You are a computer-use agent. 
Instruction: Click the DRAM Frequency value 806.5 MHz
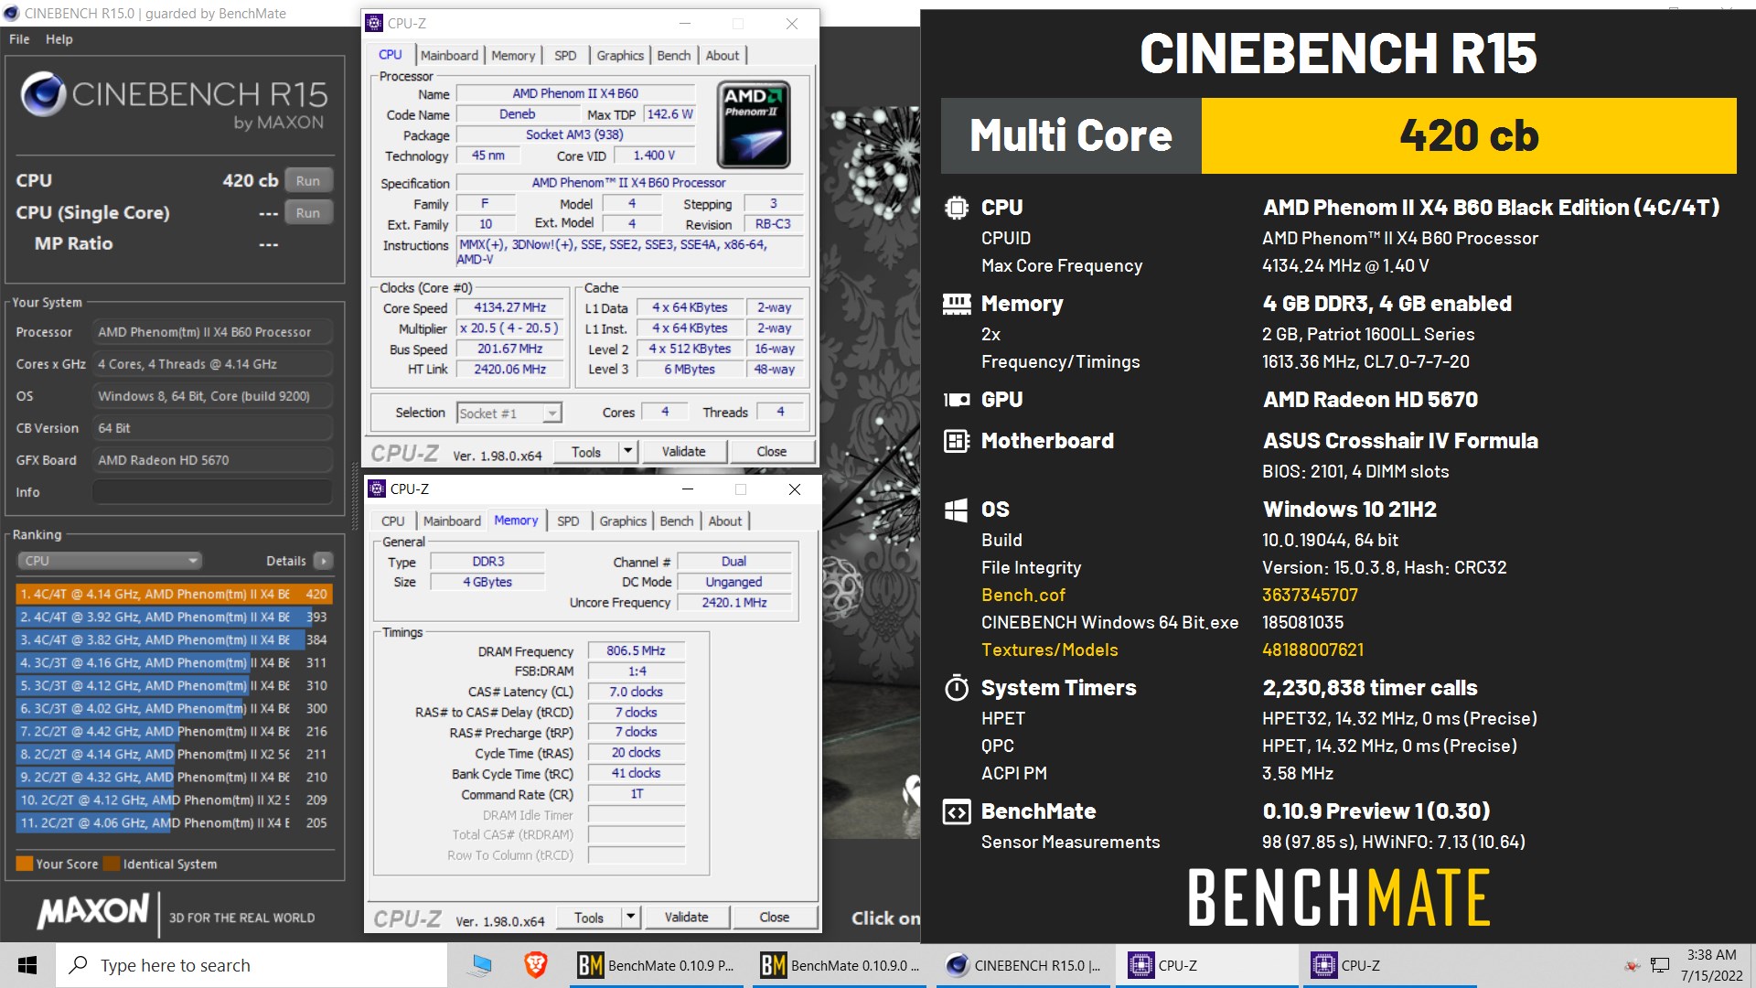click(636, 650)
